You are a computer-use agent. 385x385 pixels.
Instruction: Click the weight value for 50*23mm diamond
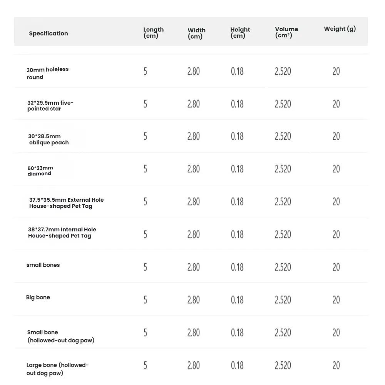(x=336, y=169)
